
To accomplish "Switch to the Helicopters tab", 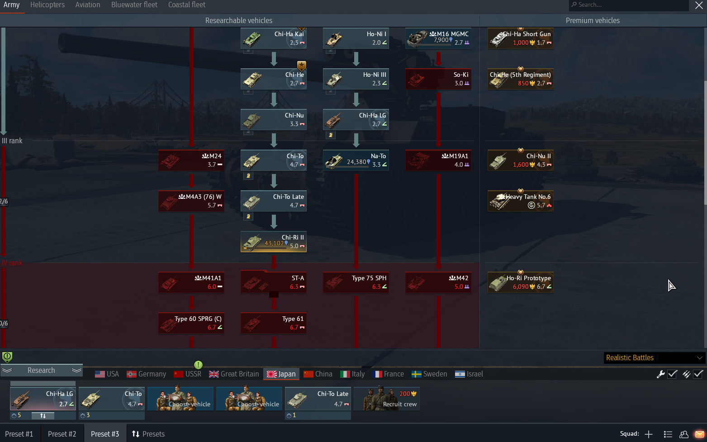I will (47, 5).
